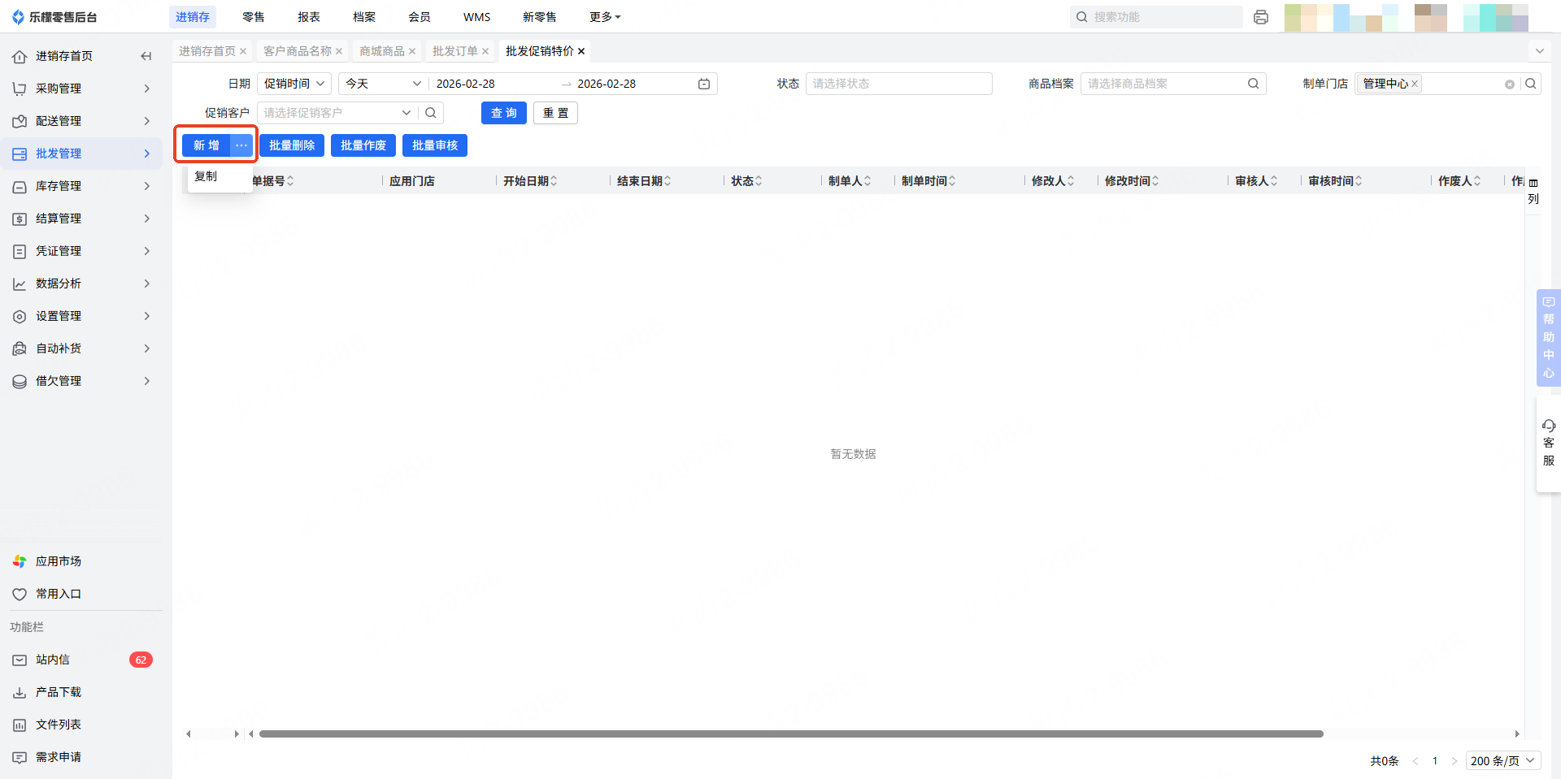The height and width of the screenshot is (779, 1561).
Task: Click the search magnifier in top search box
Action: (x=1082, y=17)
